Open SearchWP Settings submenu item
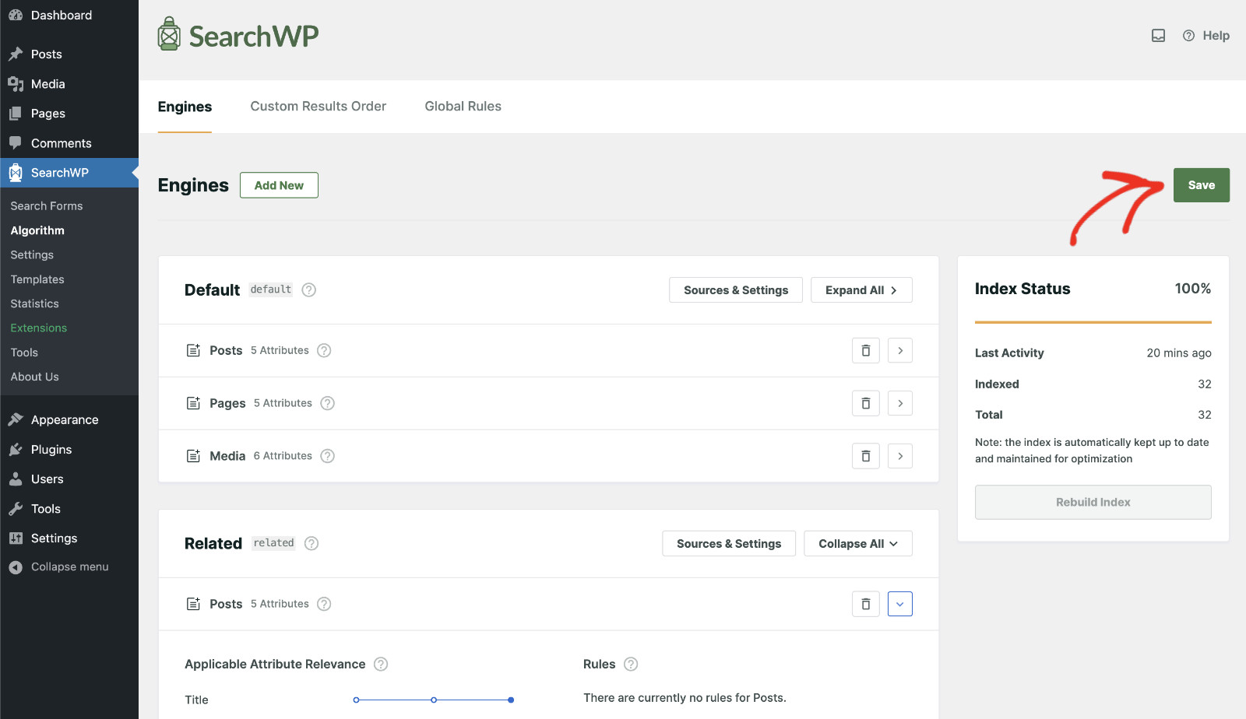Viewport: 1246px width, 719px height. pyautogui.click(x=32, y=255)
